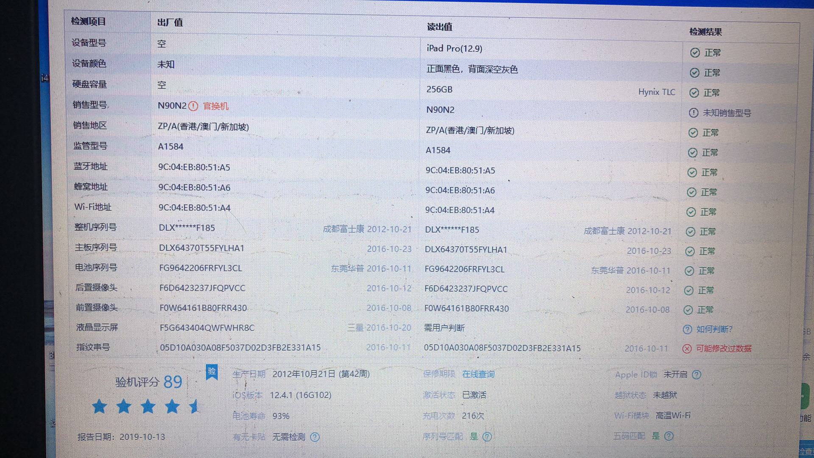The height and width of the screenshot is (458, 814).
Task: Click the help icon after 序列号匹配 是
Action: (487, 436)
